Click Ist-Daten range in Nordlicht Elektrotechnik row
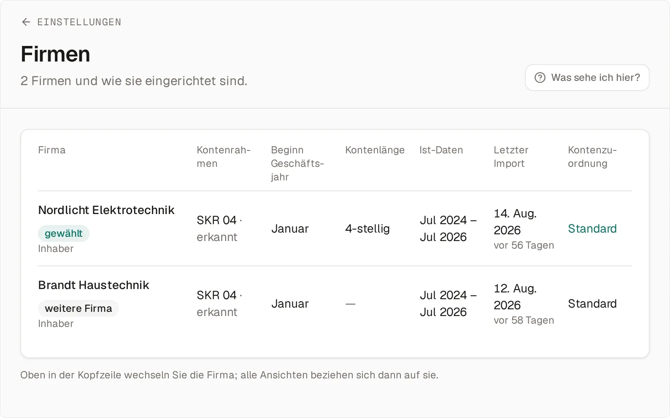This screenshot has width=670, height=418. [x=448, y=228]
